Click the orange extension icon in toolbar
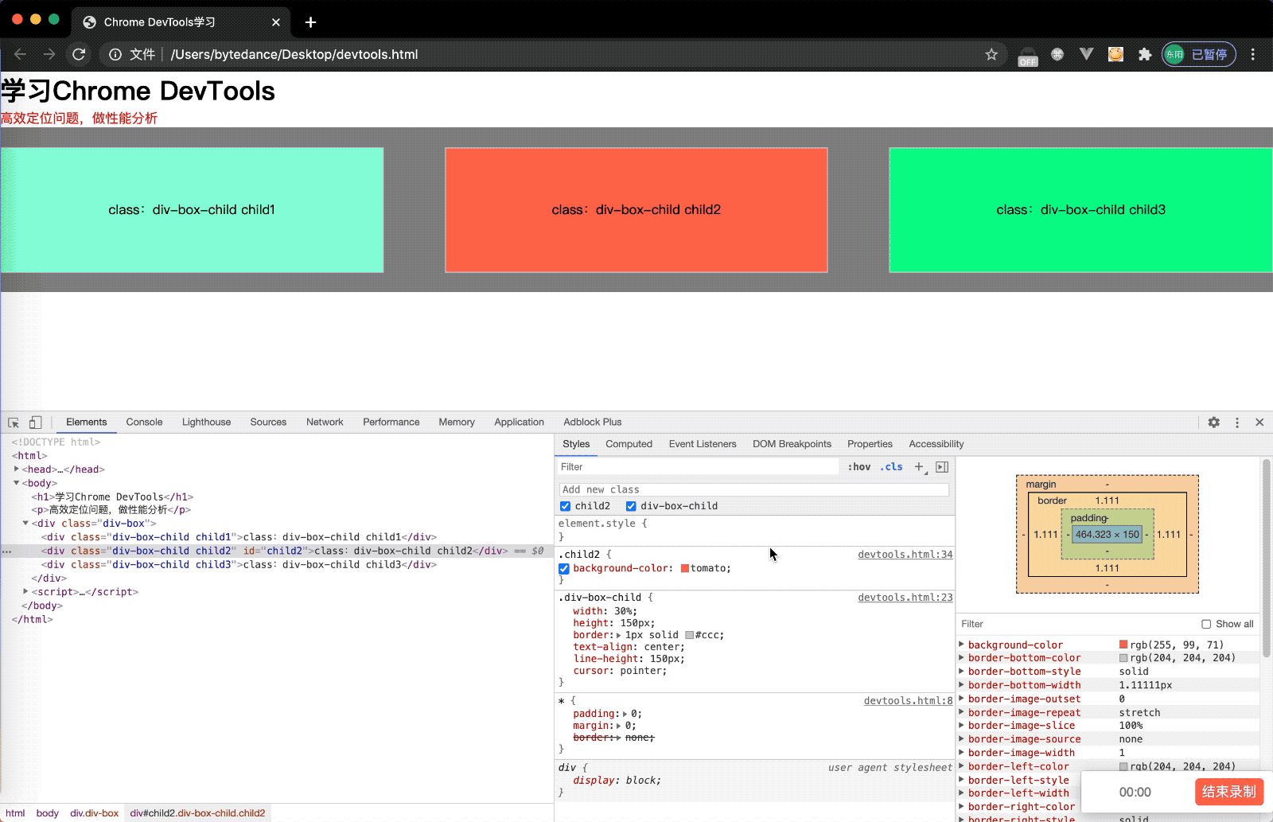 tap(1115, 54)
